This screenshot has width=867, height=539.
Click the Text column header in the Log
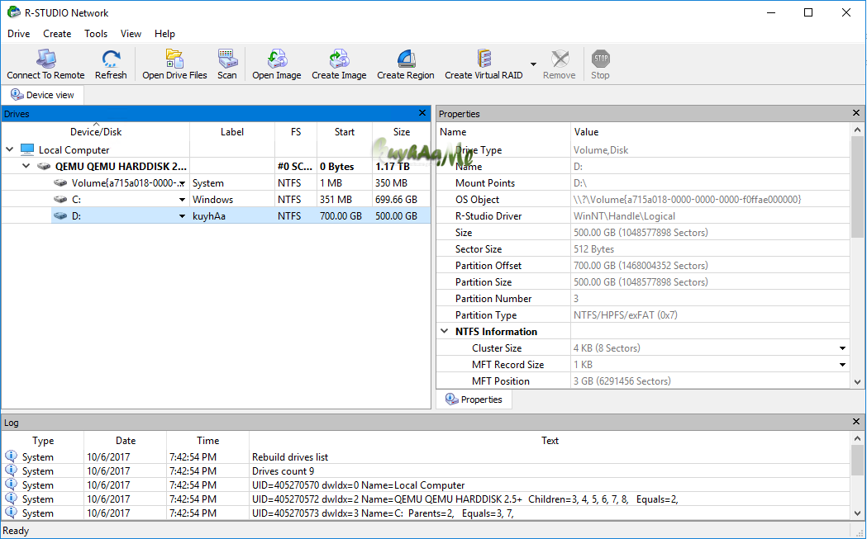pos(550,441)
